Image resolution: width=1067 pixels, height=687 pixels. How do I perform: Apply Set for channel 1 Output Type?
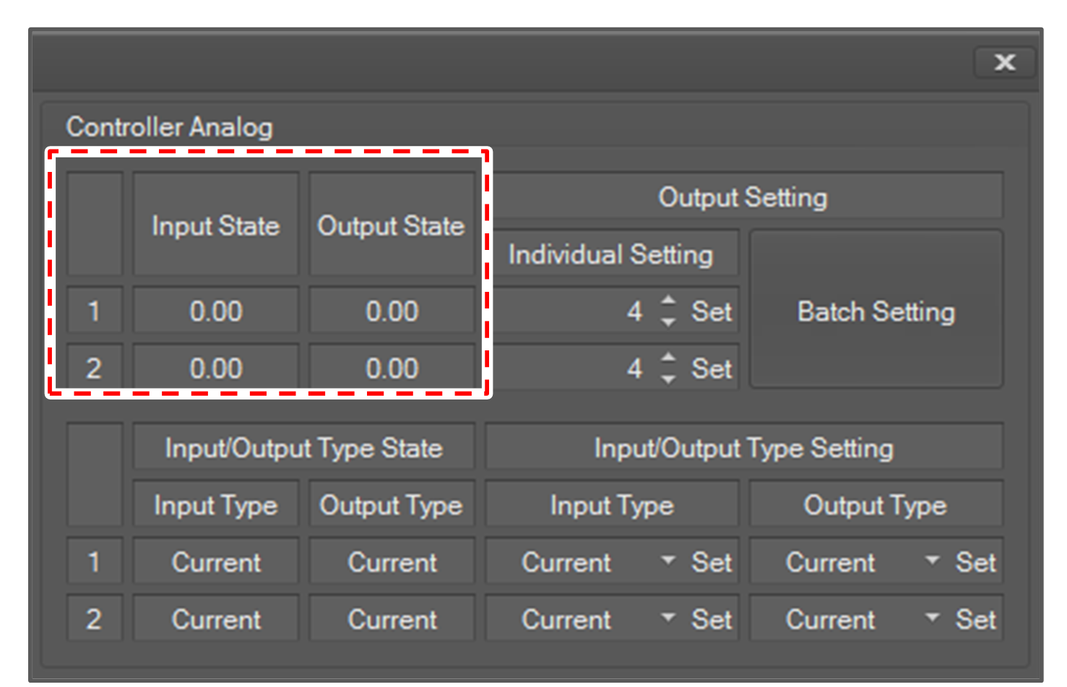pos(976,562)
